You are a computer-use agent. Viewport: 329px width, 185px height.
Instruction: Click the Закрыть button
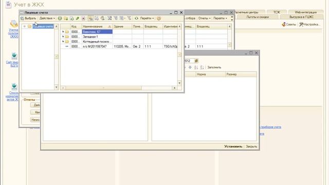pyautogui.click(x=251, y=146)
